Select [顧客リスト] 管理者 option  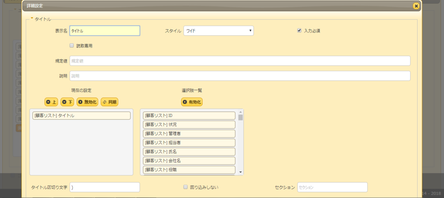pos(189,134)
